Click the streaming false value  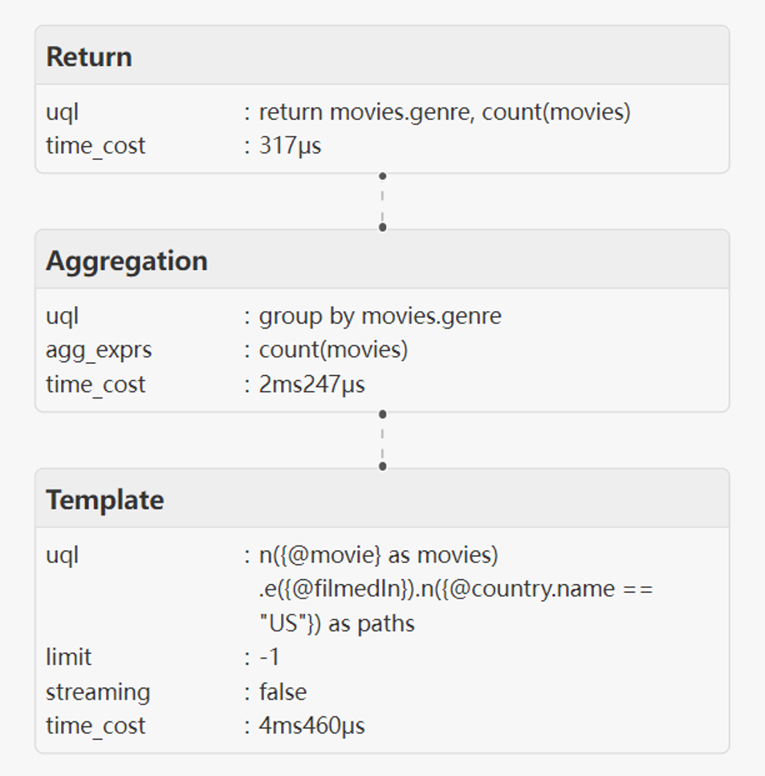coord(283,692)
